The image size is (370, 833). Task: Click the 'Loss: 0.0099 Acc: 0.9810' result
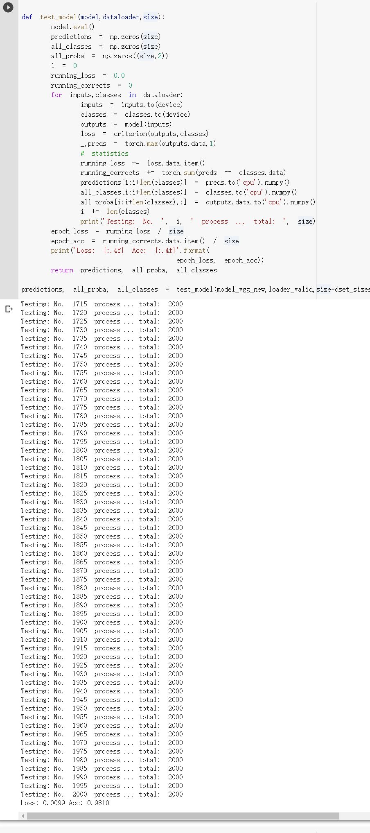click(65, 803)
